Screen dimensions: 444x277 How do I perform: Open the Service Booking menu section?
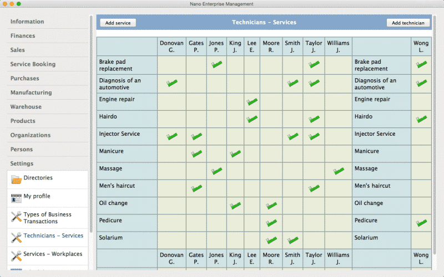coord(33,64)
